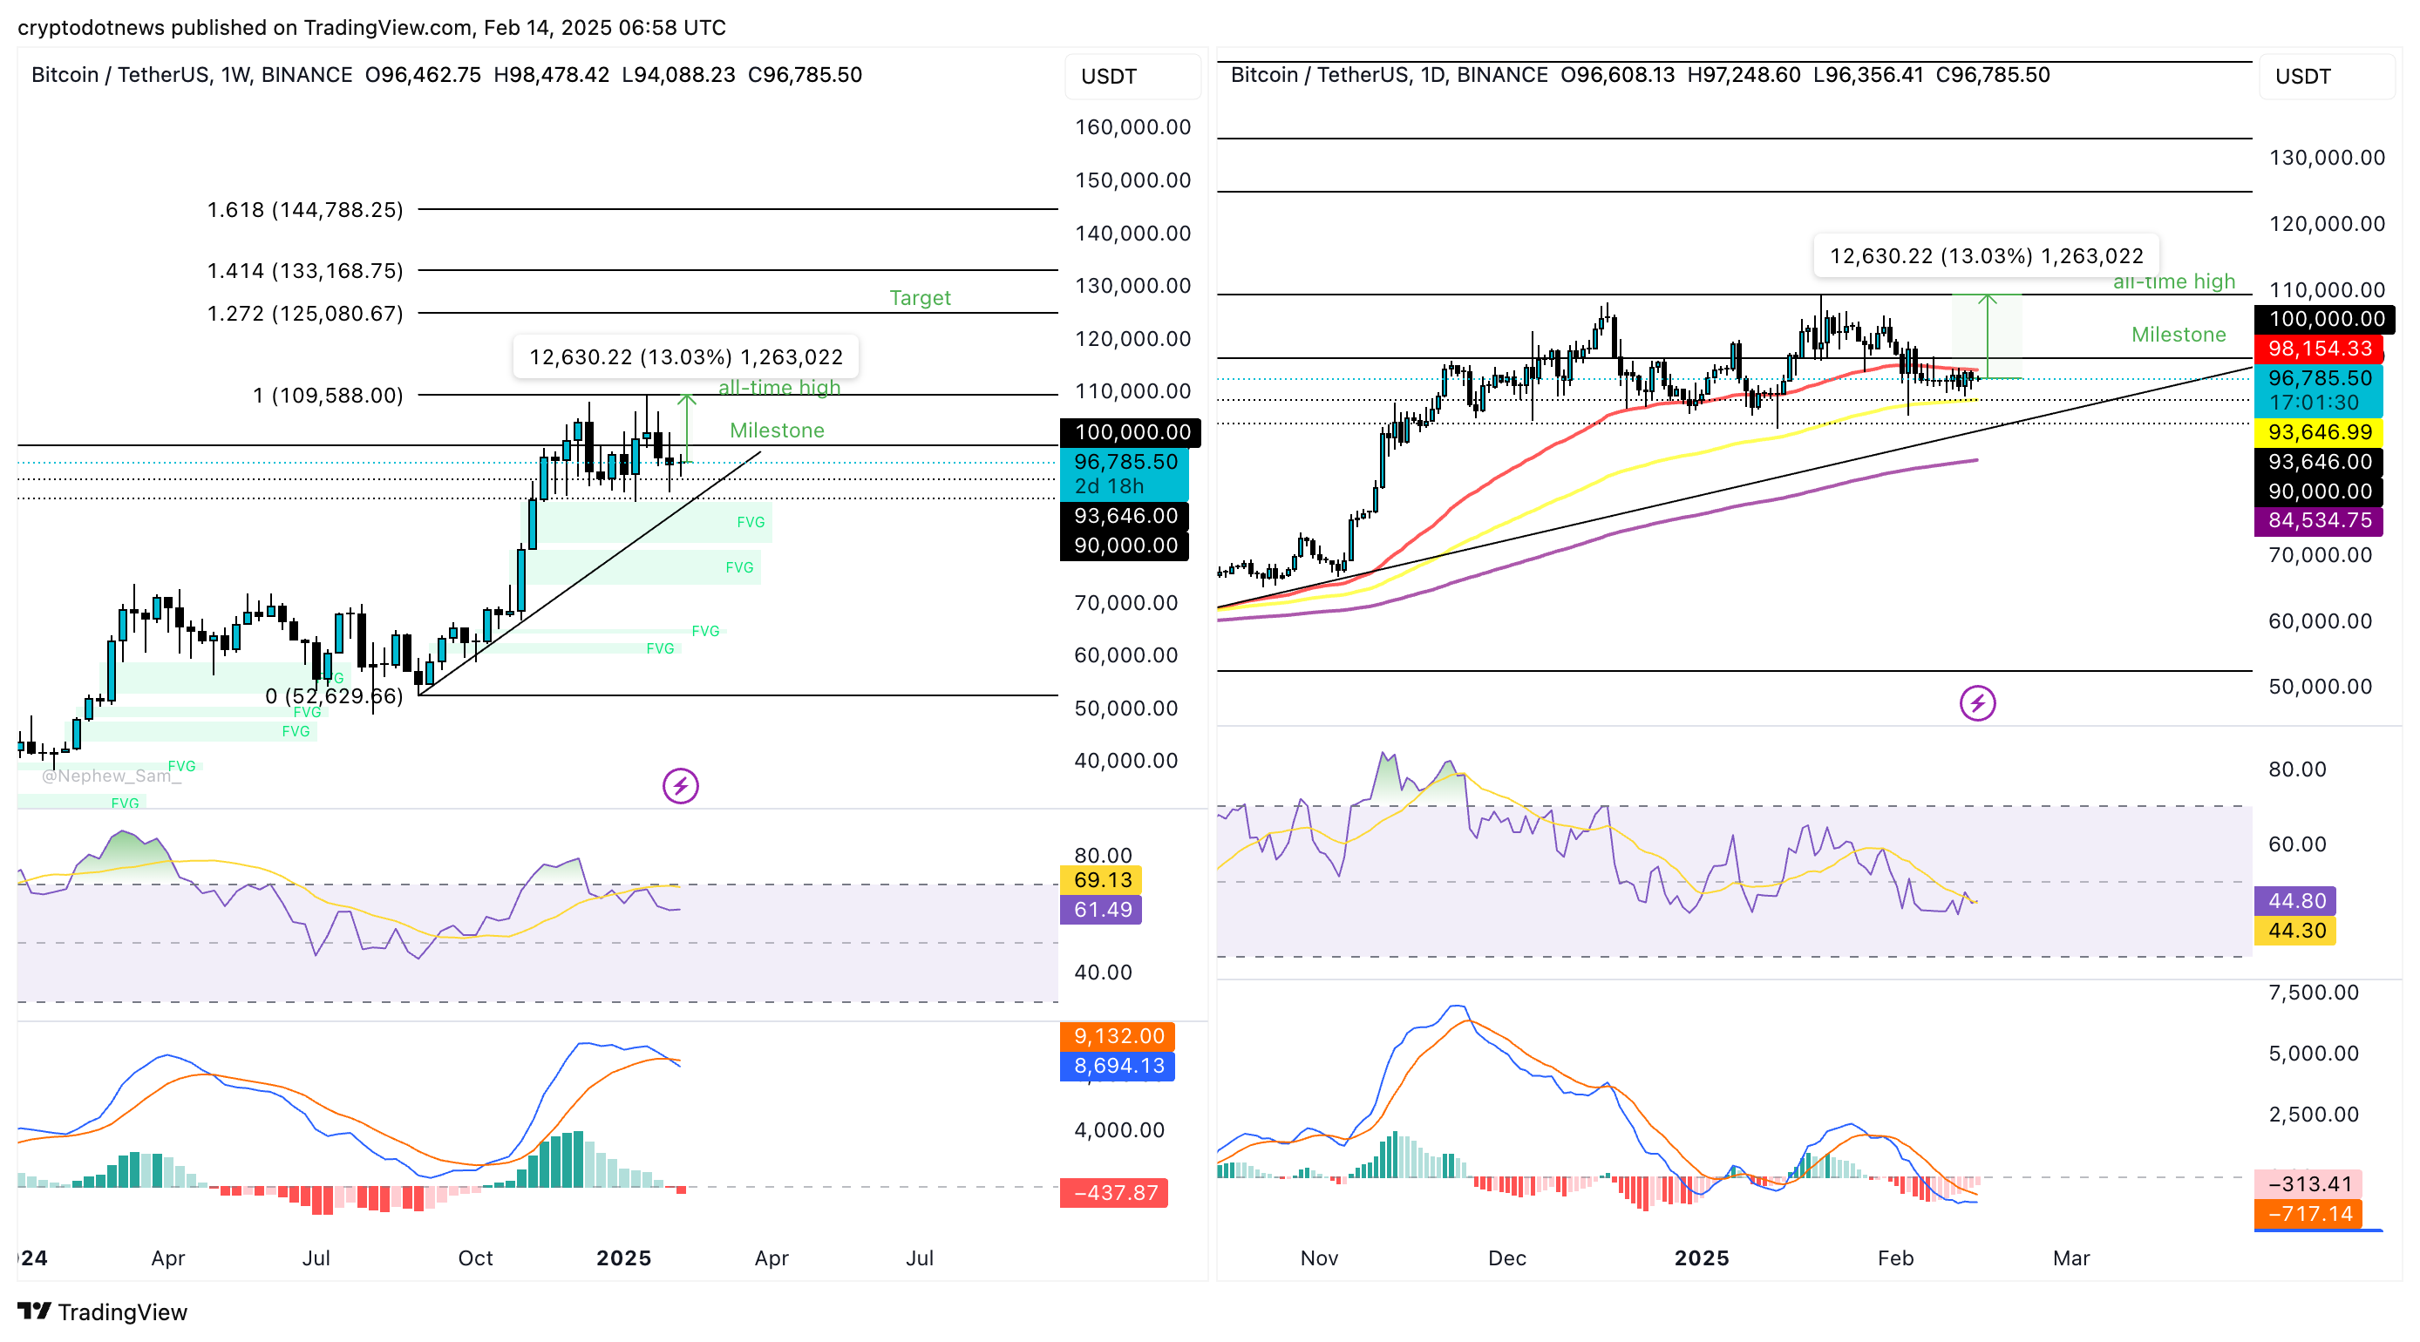Click the yellow 93,646.99 moving average label

click(2318, 432)
